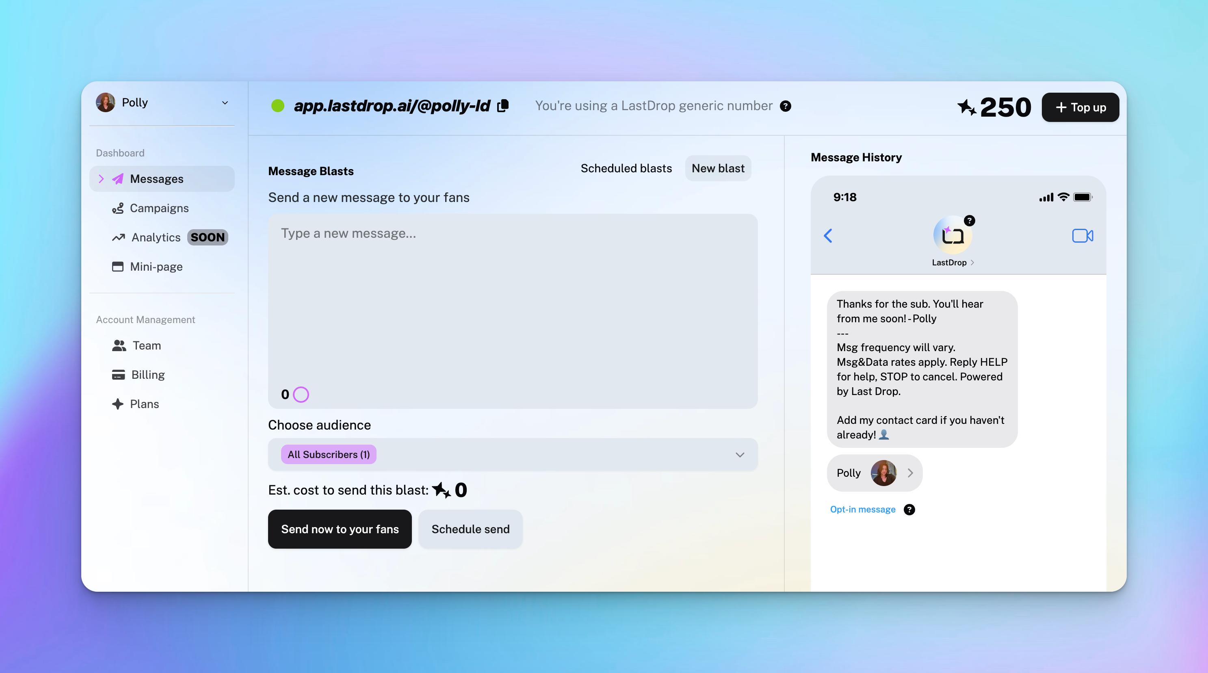
Task: Tap the blue back arrow in phone preview
Action: (x=828, y=236)
